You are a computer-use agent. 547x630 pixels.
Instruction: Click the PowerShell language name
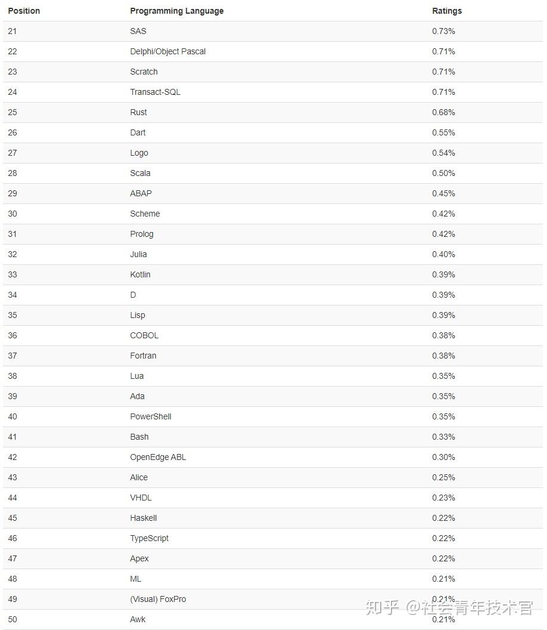pos(151,416)
